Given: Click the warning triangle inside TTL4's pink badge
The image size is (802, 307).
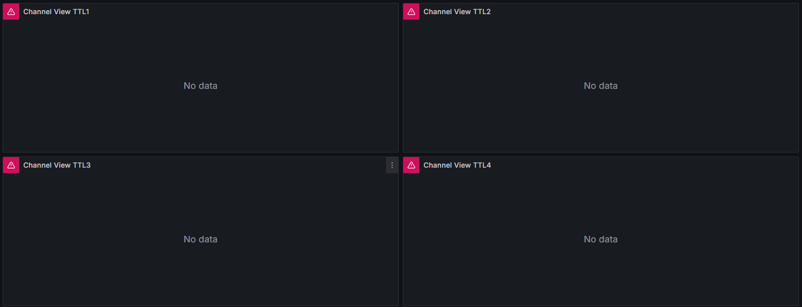Looking at the screenshot, I should click(411, 165).
